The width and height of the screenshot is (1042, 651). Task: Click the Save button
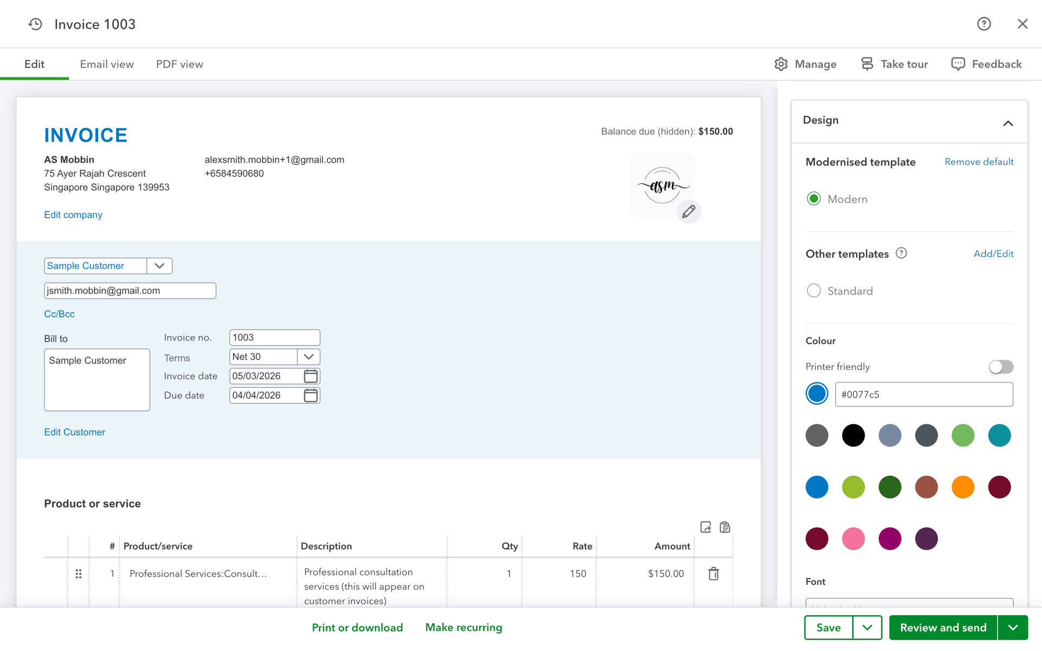point(829,628)
